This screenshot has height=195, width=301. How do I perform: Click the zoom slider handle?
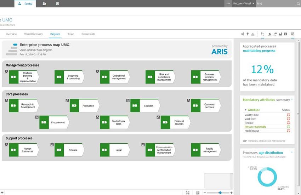[220, 193]
